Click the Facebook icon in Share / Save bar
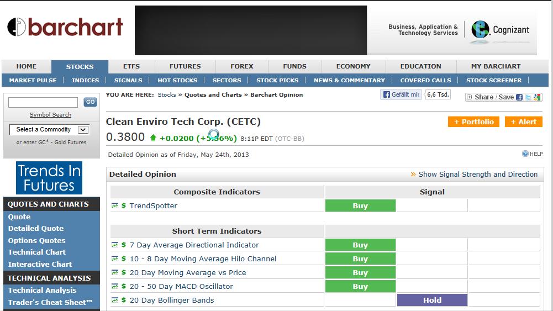This screenshot has width=553, height=311. (x=519, y=97)
